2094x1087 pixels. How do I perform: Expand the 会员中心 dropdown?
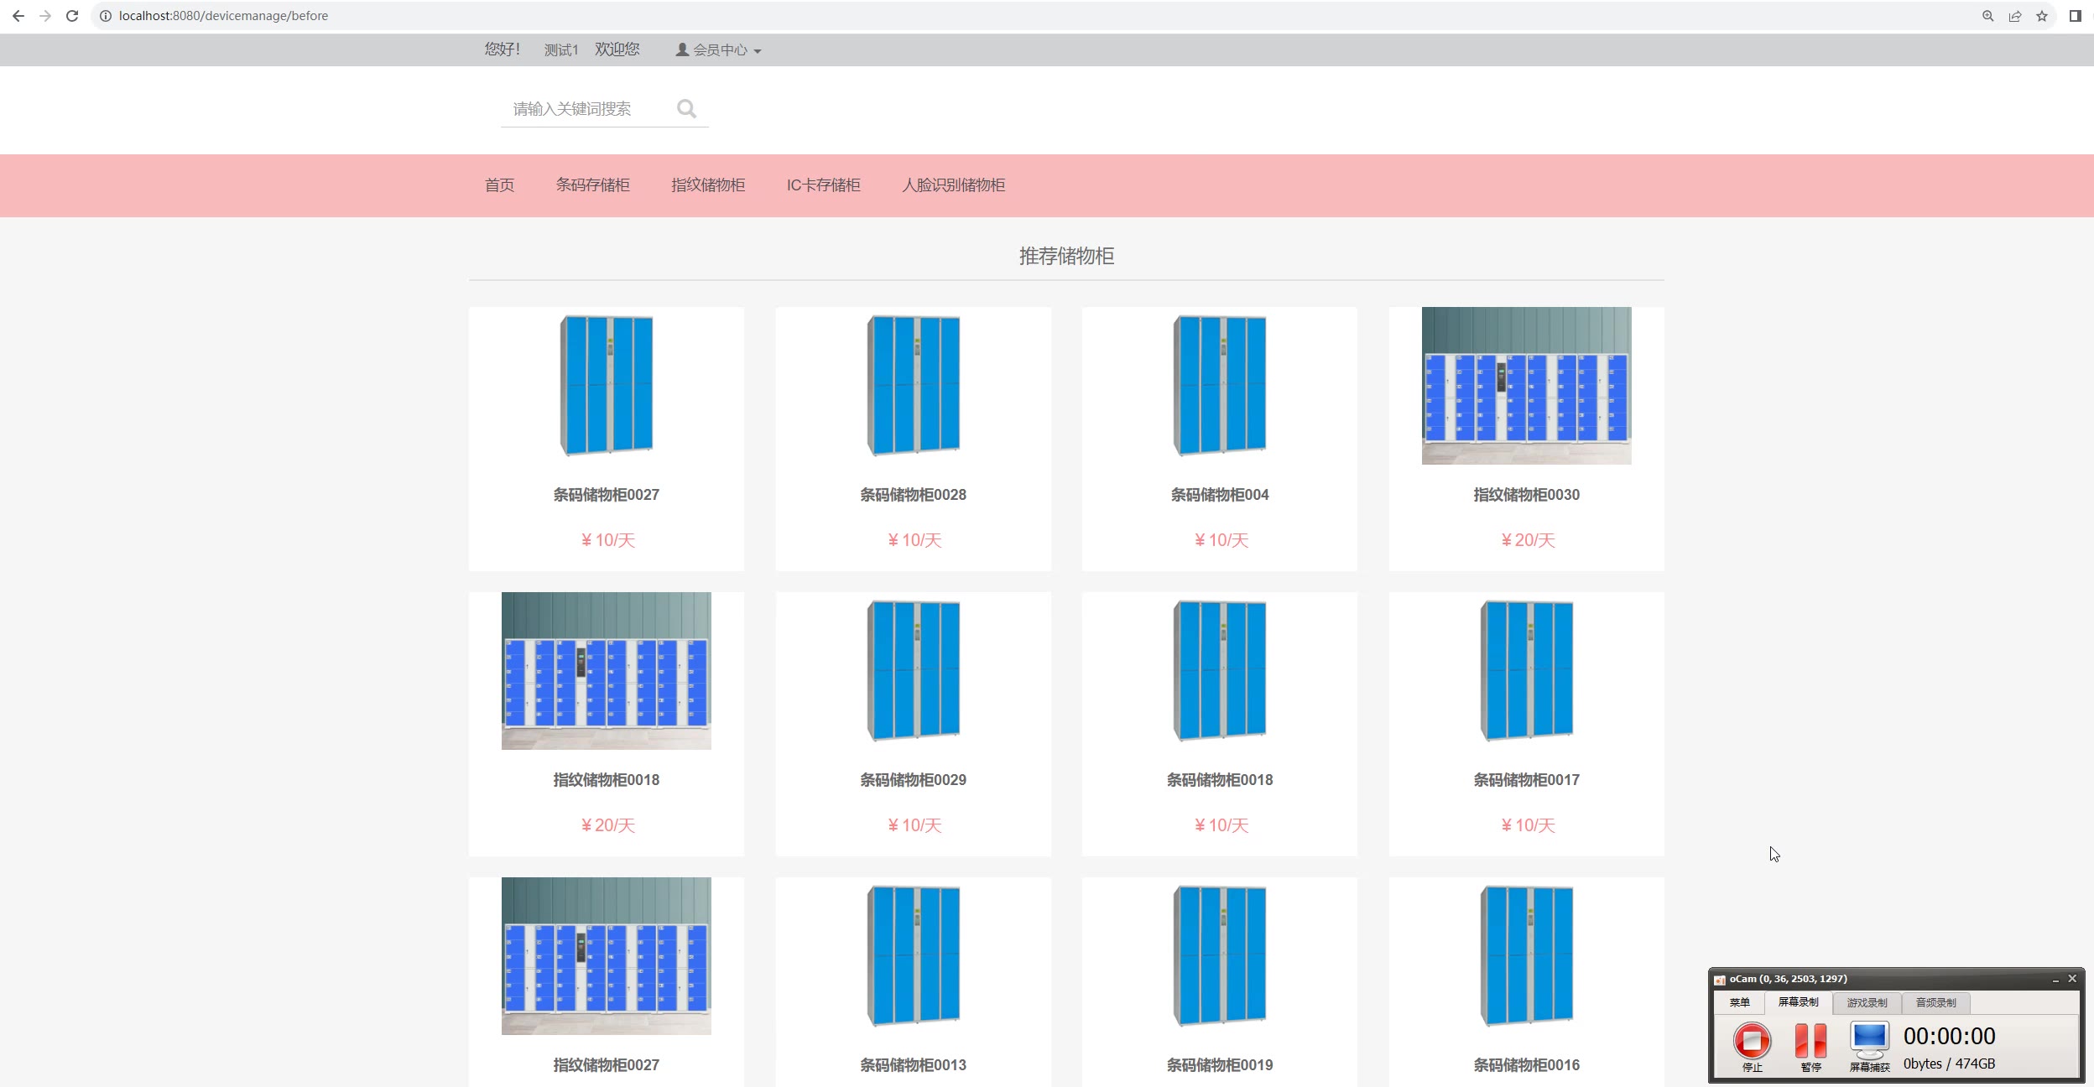click(x=719, y=50)
